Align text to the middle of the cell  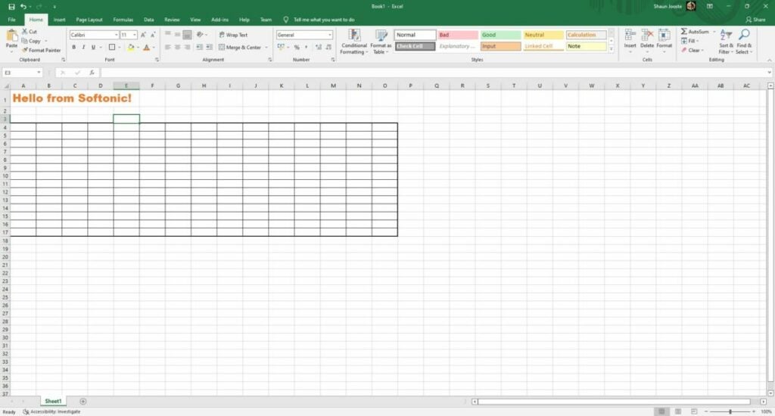[177, 35]
